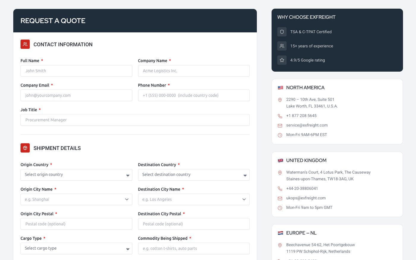Screen dimensions: 416x260
Task: Click the UK flag icon in United Kingdom card
Action: click(280, 160)
